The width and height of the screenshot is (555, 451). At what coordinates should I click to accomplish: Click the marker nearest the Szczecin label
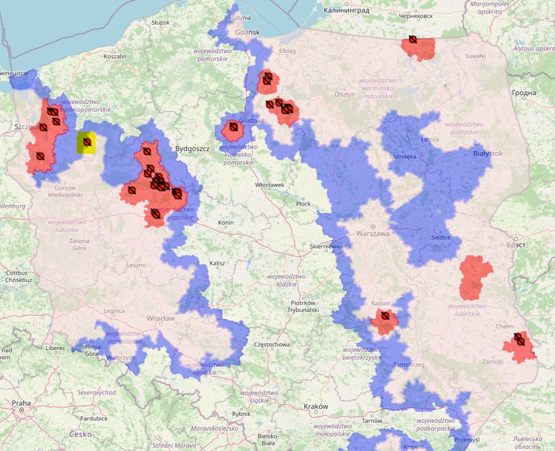click(x=43, y=127)
